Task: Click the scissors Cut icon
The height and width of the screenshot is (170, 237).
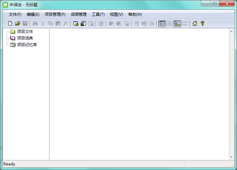Action: pyautogui.click(x=43, y=23)
